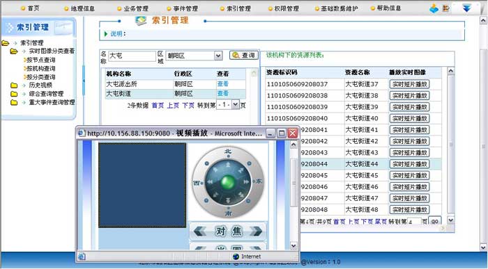
Task: Click the 资源标识码 column header
Action: pyautogui.click(x=282, y=72)
